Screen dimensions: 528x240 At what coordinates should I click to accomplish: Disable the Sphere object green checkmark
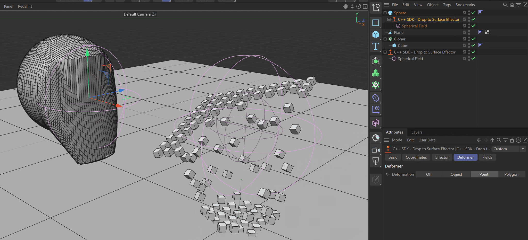coord(473,13)
